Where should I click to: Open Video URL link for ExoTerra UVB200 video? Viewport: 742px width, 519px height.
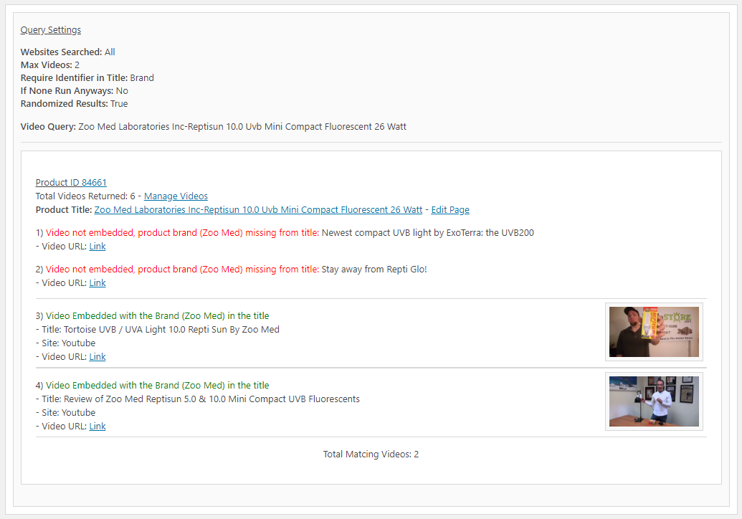pos(97,247)
